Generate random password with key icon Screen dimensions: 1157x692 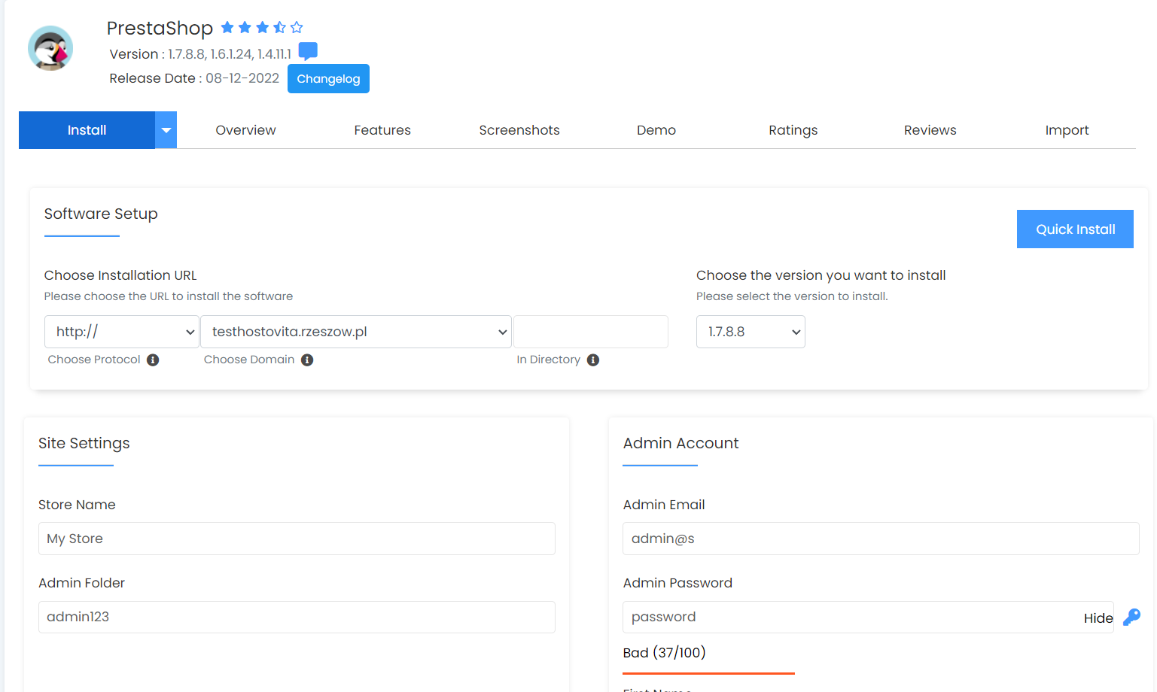pyautogui.click(x=1131, y=617)
